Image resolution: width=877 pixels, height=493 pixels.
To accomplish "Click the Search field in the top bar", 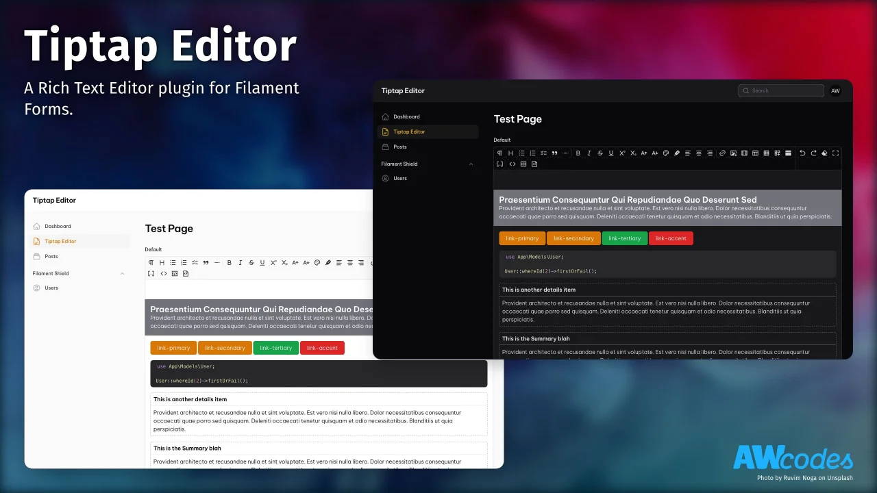I will coord(780,90).
